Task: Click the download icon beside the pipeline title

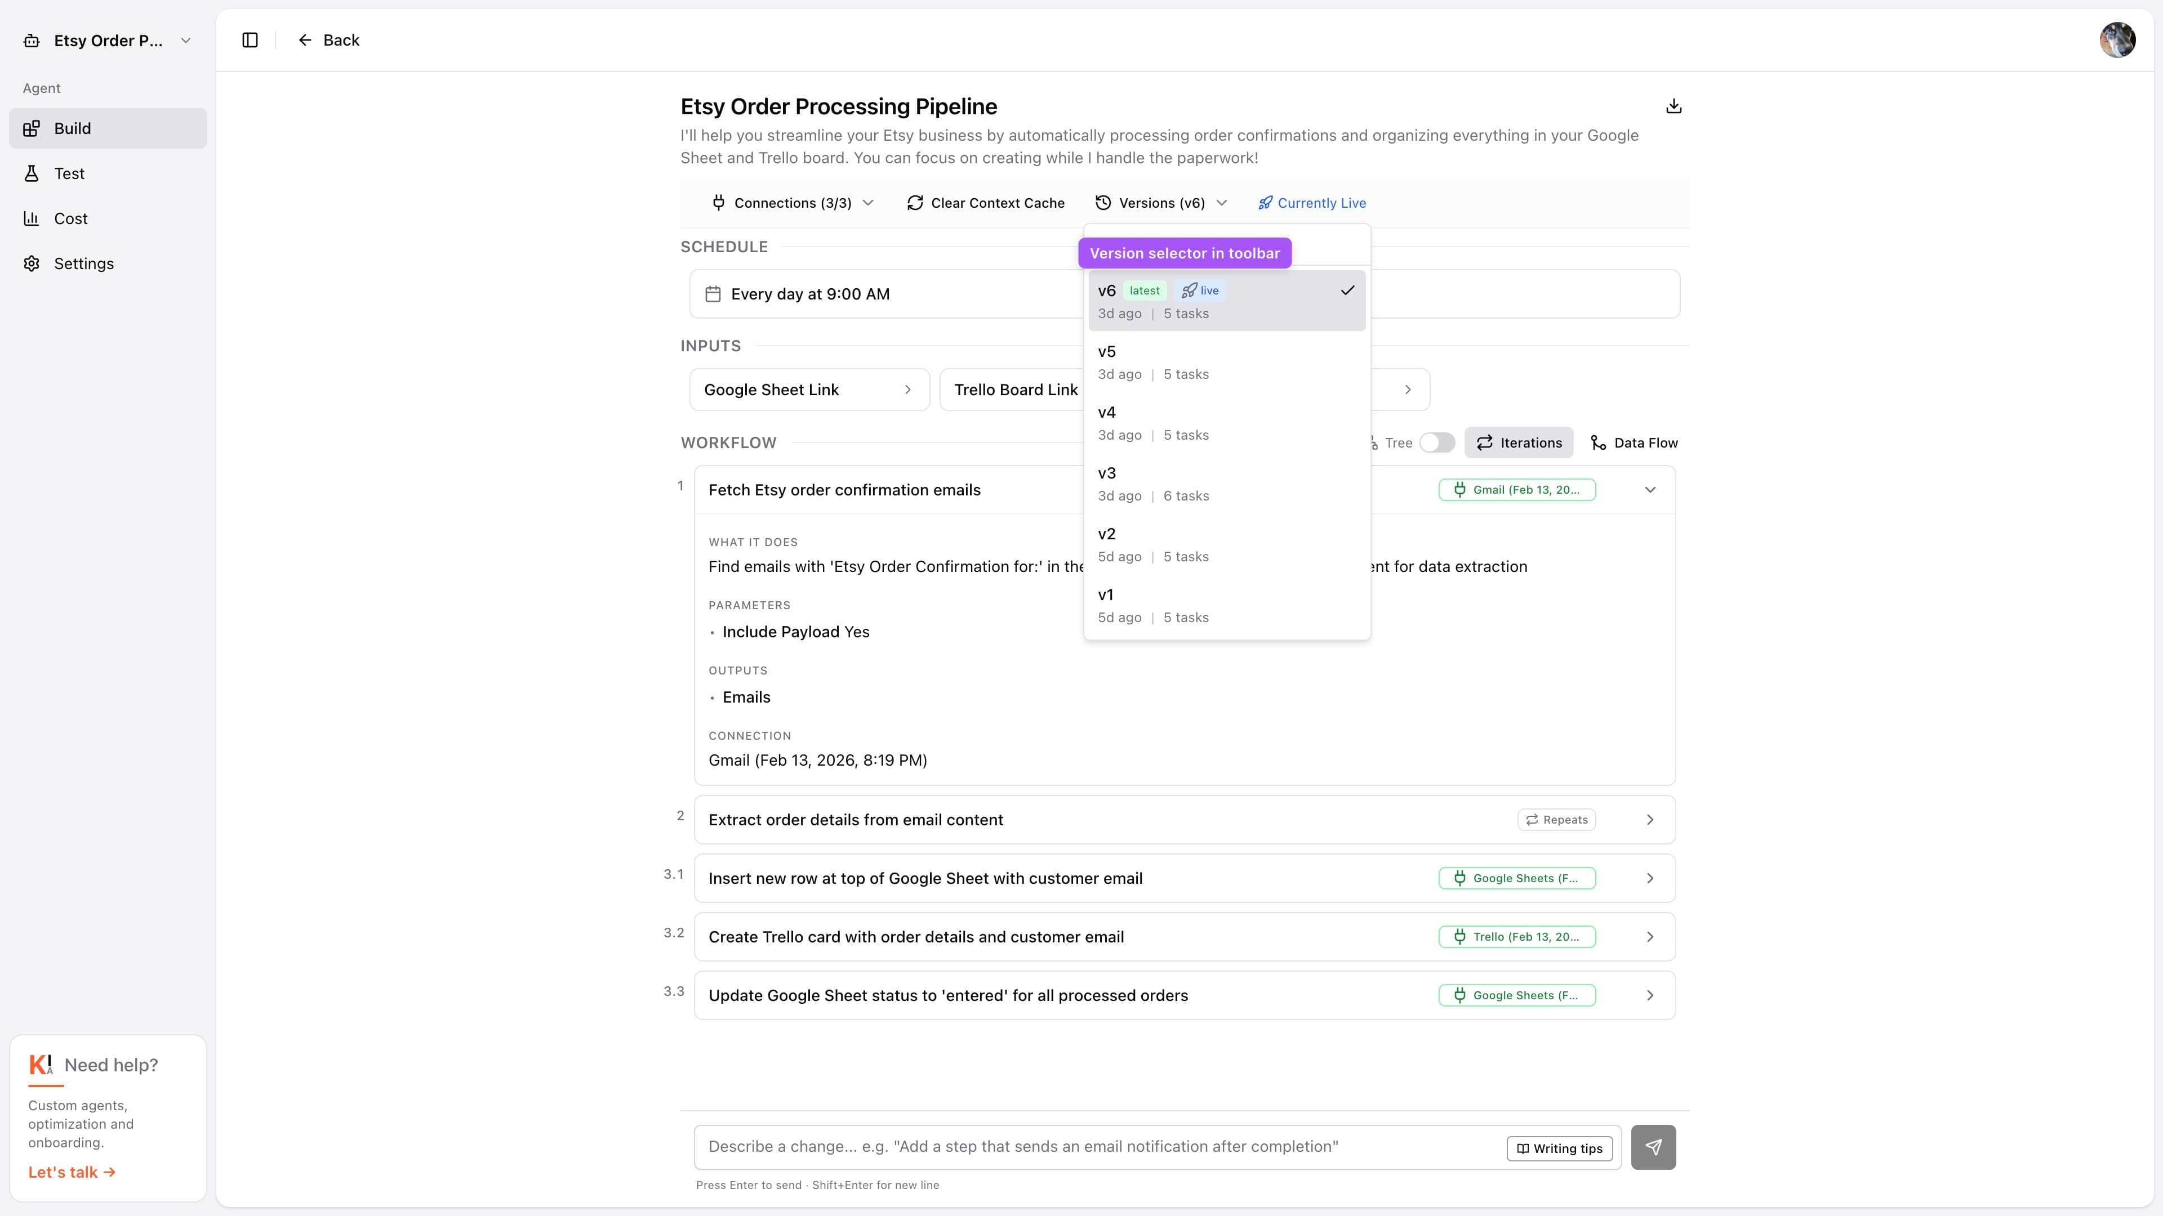Action: (x=1674, y=106)
